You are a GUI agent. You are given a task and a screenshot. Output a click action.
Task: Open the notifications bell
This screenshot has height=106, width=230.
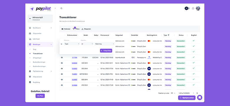193,8
